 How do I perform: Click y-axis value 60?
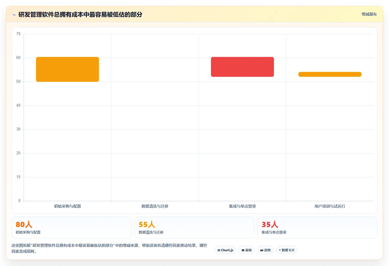click(18, 58)
